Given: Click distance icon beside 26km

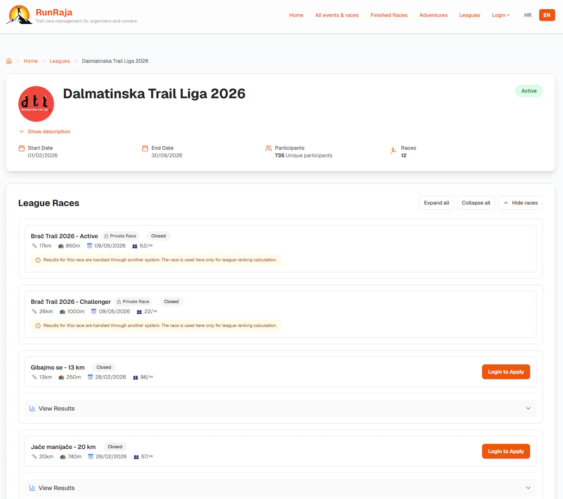Looking at the screenshot, I should pos(34,311).
